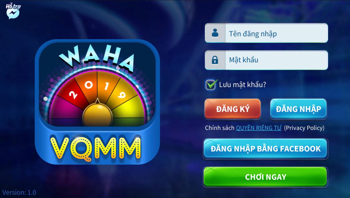The height and width of the screenshot is (198, 350).
Task: Click the padlock icon beside password field
Action: coord(215,60)
